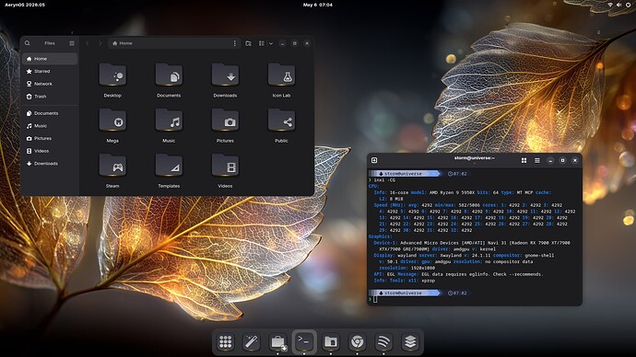The height and width of the screenshot is (357, 636).
Task: Open the Files hamburger menu
Action: 72,43
